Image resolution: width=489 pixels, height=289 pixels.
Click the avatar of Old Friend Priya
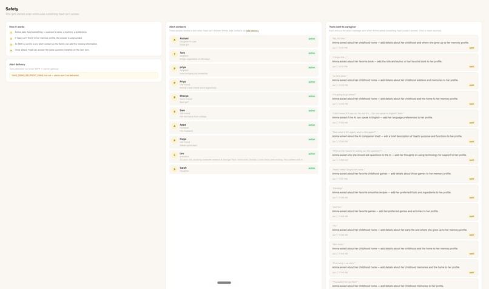tap(174, 83)
